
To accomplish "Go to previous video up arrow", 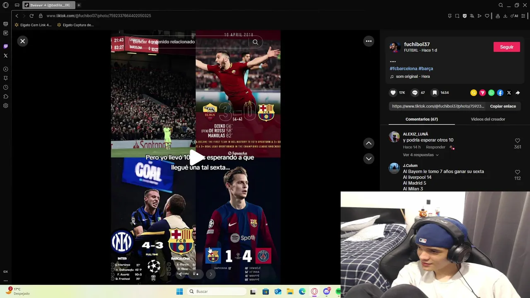I will 369,143.
